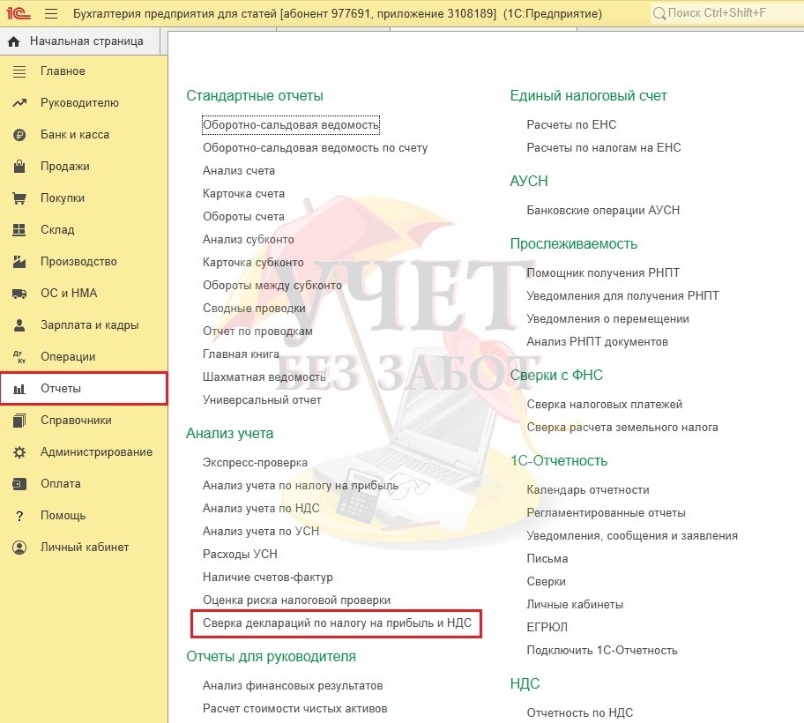This screenshot has width=804, height=723.
Task: Click the Покупки cart icon
Action: click(19, 198)
